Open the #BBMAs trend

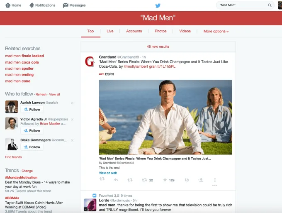pyautogui.click(x=12, y=198)
